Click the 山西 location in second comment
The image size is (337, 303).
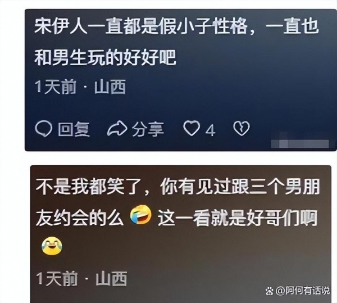[x=111, y=278]
